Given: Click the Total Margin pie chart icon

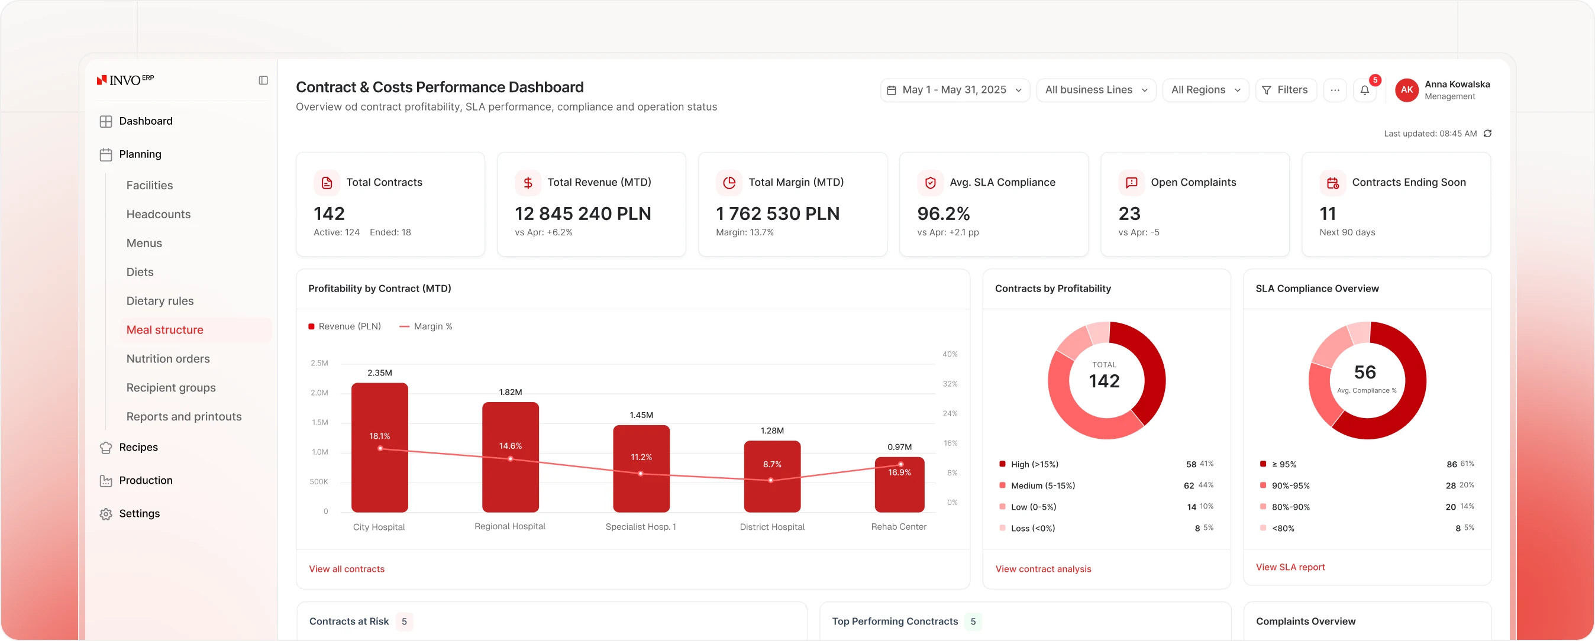Looking at the screenshot, I should tap(729, 183).
